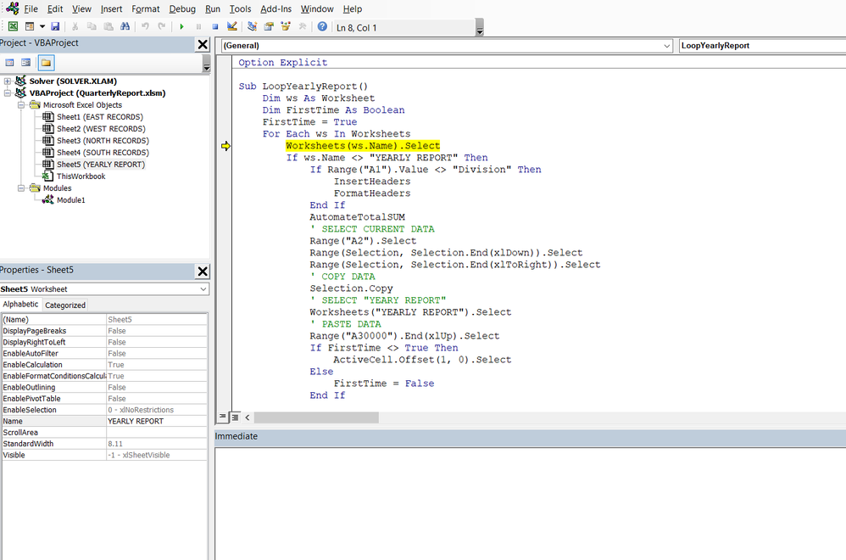Collapse the Modules folder
This screenshot has height=560, width=846.
pyautogui.click(x=21, y=188)
